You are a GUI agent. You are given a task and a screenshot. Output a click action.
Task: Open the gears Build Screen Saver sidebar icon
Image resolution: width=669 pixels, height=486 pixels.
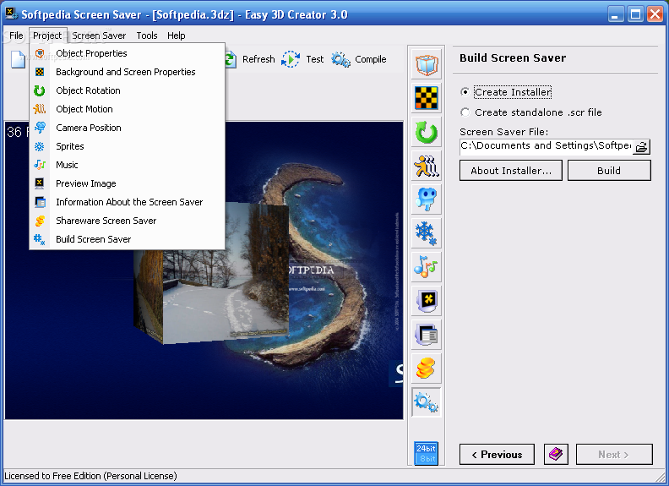click(x=427, y=401)
